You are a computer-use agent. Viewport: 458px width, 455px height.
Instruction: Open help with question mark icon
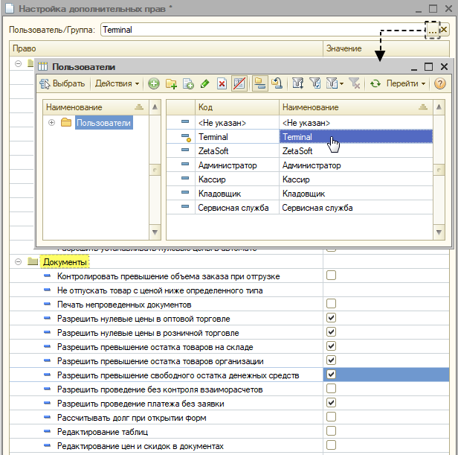click(x=440, y=83)
